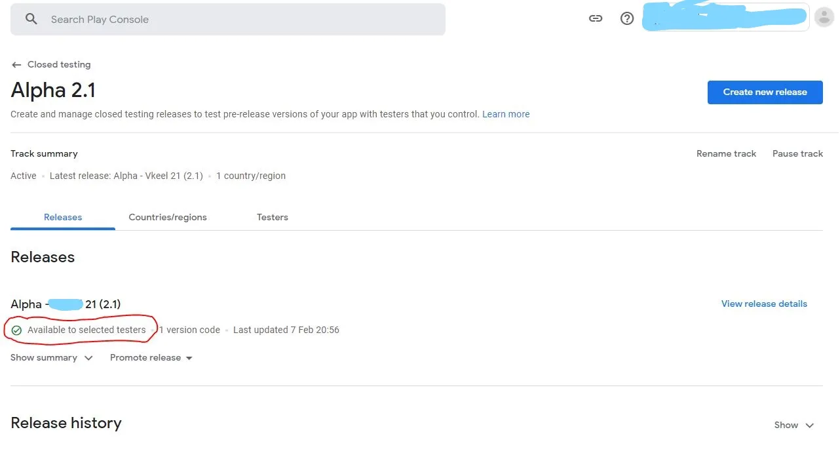The width and height of the screenshot is (840, 455).
Task: Click the Alpha release title heading
Action: (66, 304)
